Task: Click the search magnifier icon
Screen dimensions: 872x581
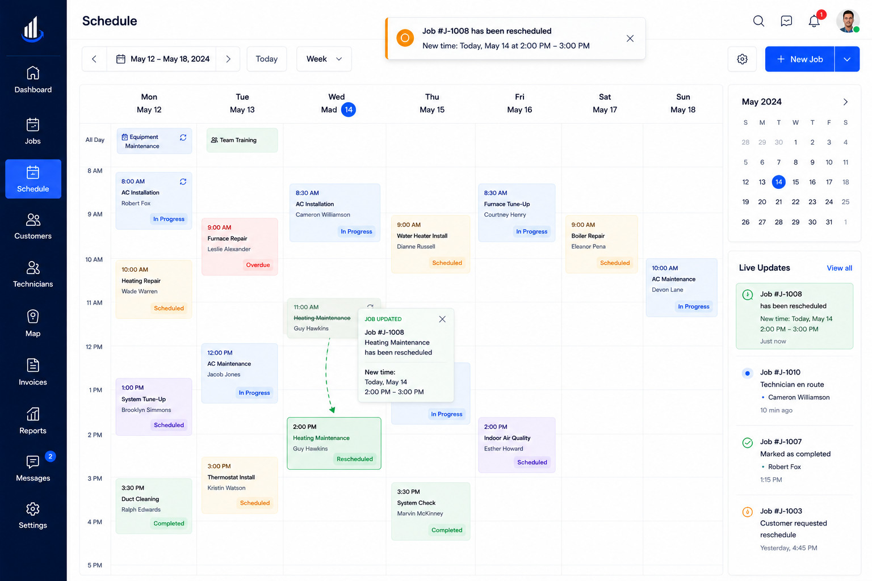Action: tap(758, 21)
